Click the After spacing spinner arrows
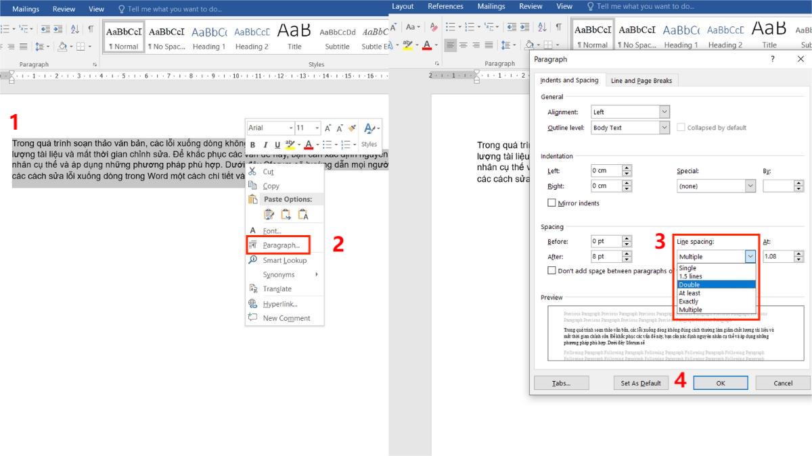Screen dimensions: 812x456 tap(627, 257)
